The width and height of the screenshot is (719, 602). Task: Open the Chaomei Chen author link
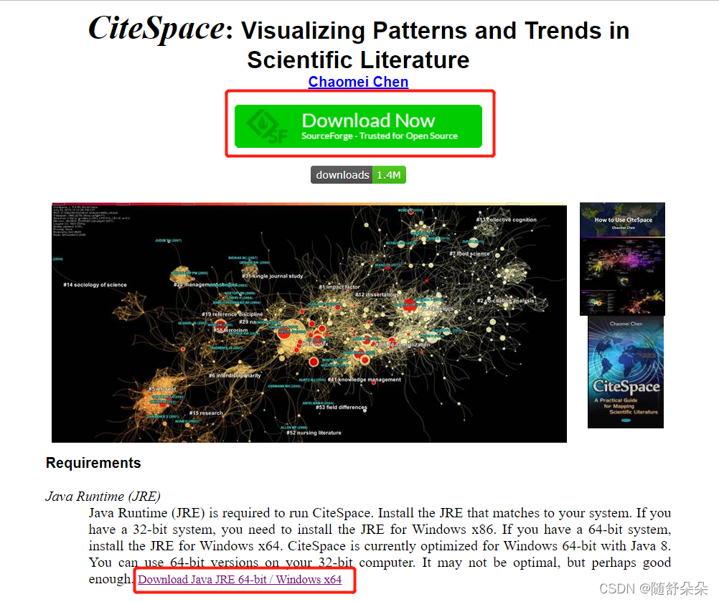pyautogui.click(x=358, y=82)
